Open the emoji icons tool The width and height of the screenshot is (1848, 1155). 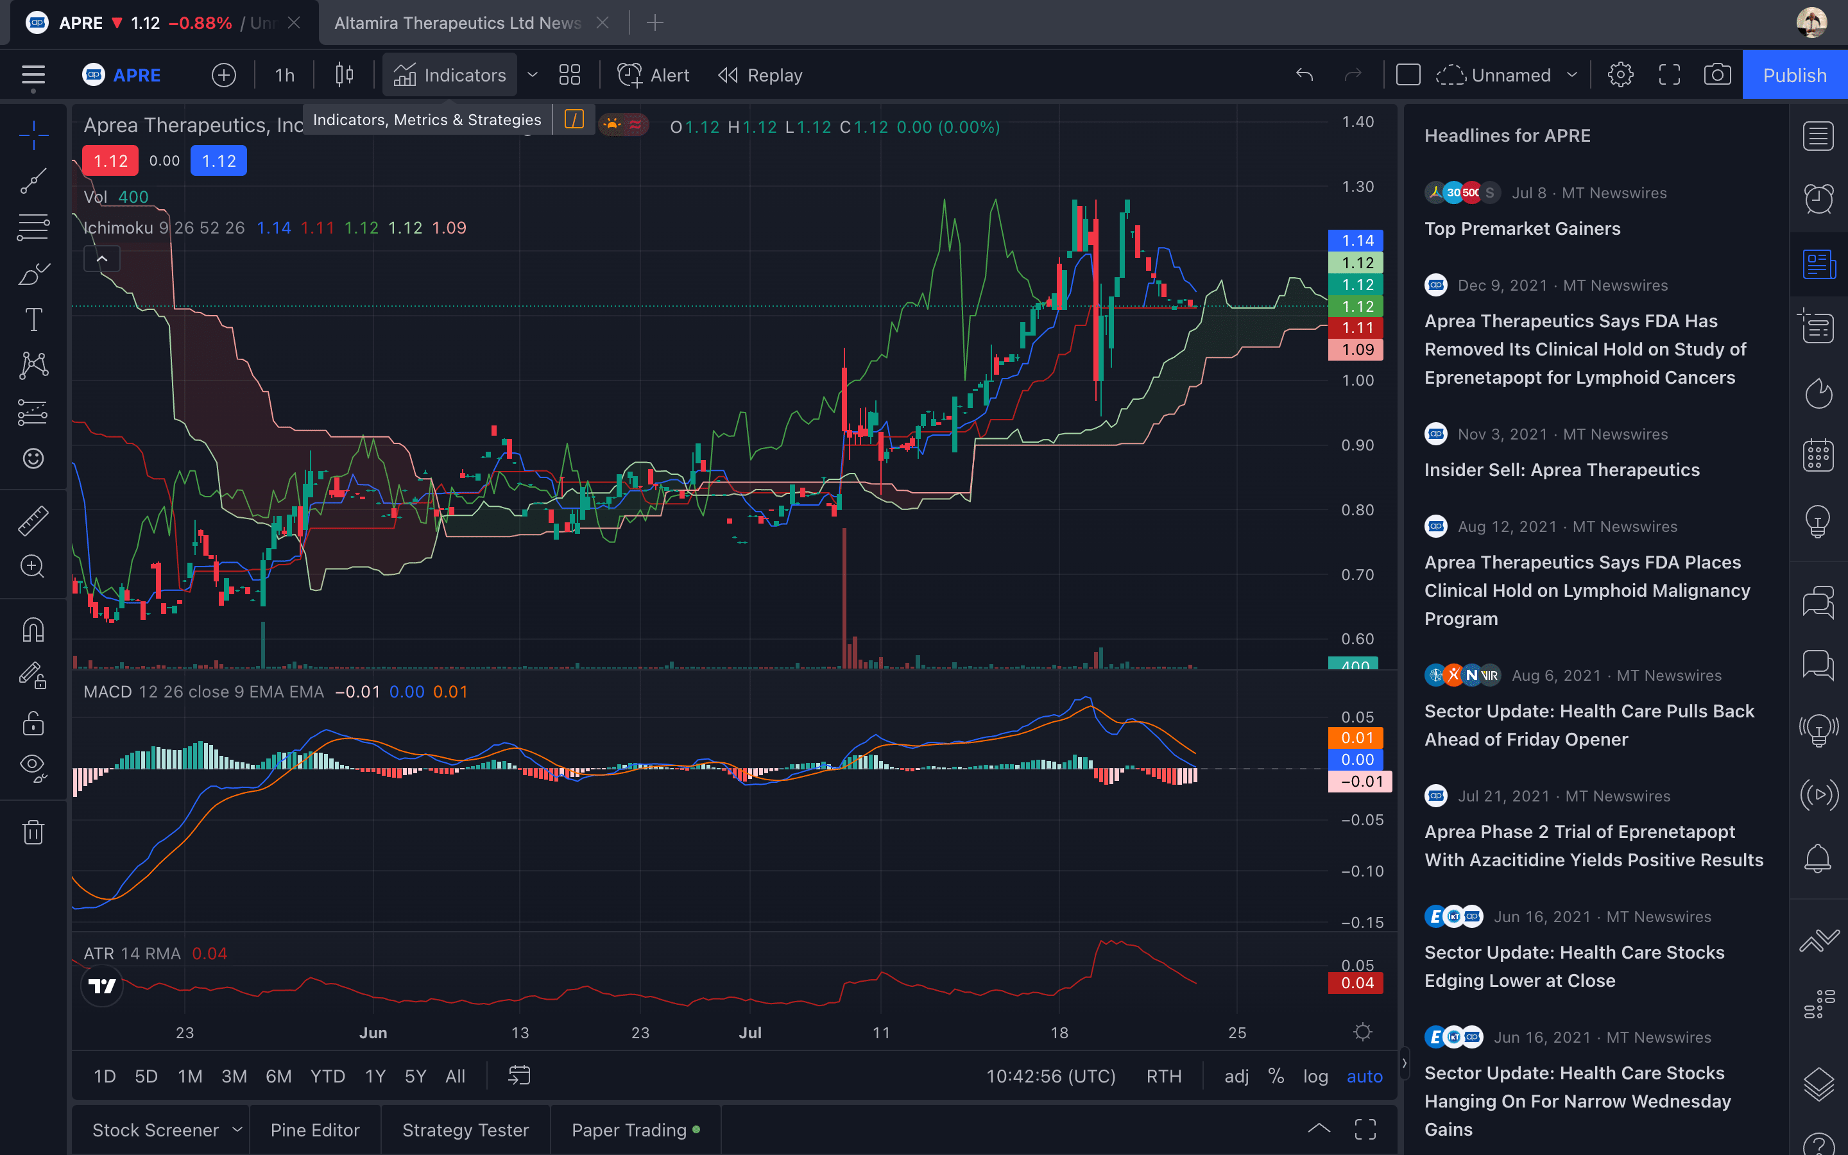click(x=33, y=458)
